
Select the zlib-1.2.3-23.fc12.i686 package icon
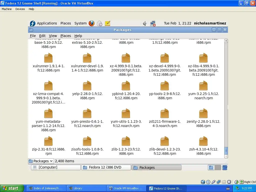[126, 141]
